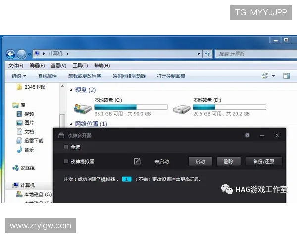Select 本地磁盘 (D:) drive icon
This screenshot has height=238, width=297.
point(182,109)
